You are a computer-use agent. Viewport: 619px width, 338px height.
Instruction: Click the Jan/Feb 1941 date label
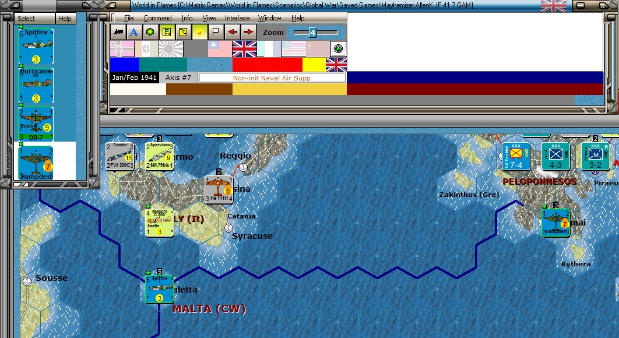134,78
